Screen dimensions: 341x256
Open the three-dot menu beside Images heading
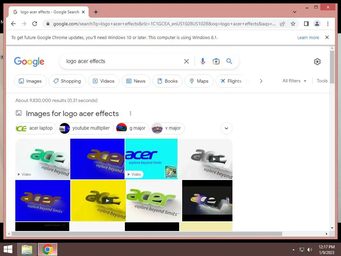130,113
